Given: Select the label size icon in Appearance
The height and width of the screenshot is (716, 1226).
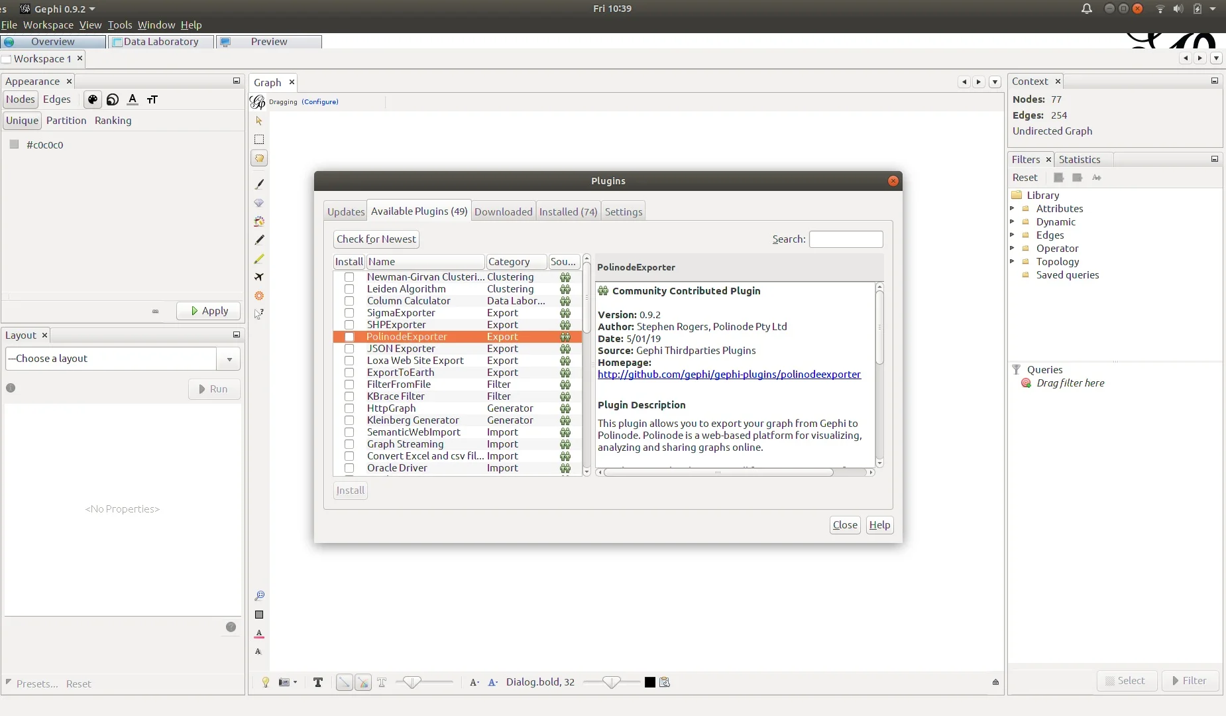Looking at the screenshot, I should pos(152,99).
